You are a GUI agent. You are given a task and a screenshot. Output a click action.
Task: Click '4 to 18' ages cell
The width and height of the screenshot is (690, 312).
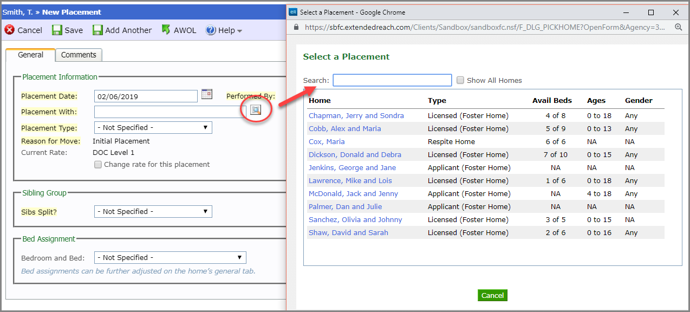click(x=599, y=193)
